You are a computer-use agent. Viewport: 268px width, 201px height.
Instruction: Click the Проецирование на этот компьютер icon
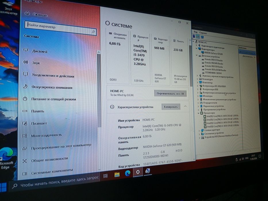pyautogui.click(x=25, y=148)
